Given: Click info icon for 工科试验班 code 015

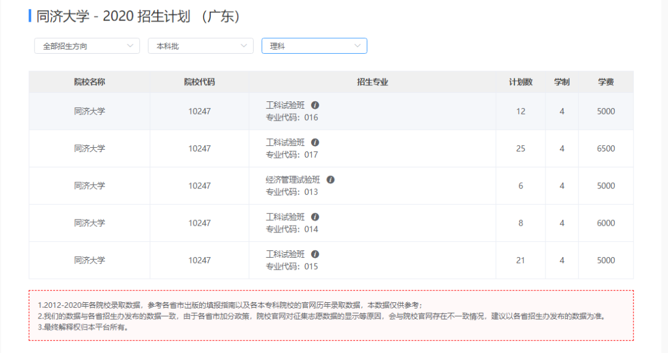Looking at the screenshot, I should [x=315, y=254].
